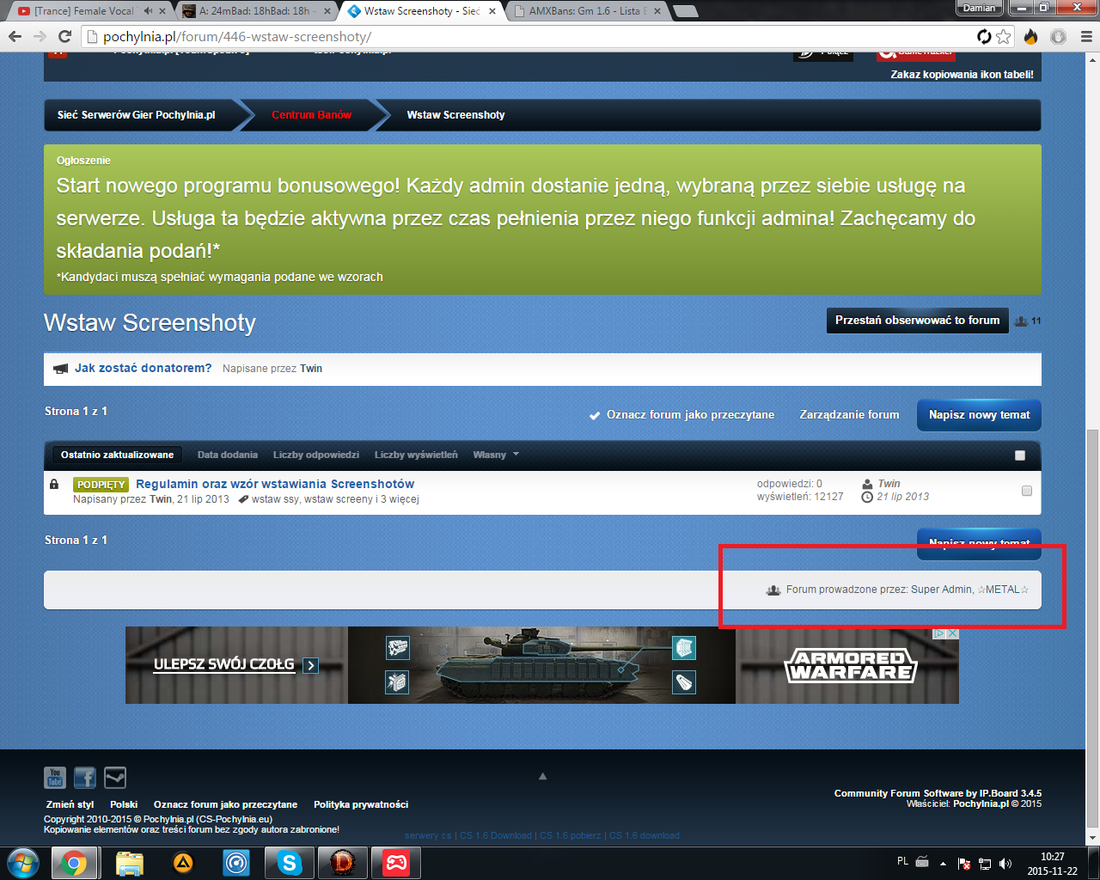
Task: Reload the page with the refresh icon
Action: [x=64, y=37]
